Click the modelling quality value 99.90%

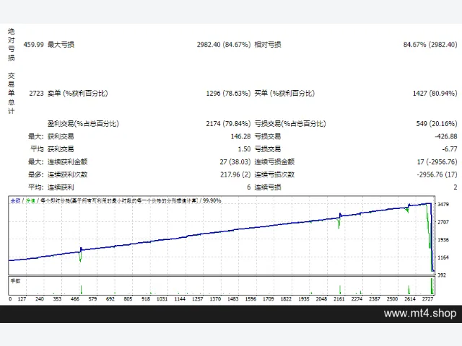click(x=212, y=200)
